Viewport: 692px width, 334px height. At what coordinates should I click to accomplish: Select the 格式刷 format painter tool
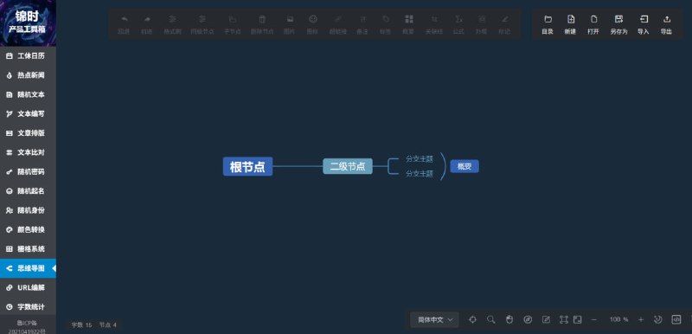point(172,24)
